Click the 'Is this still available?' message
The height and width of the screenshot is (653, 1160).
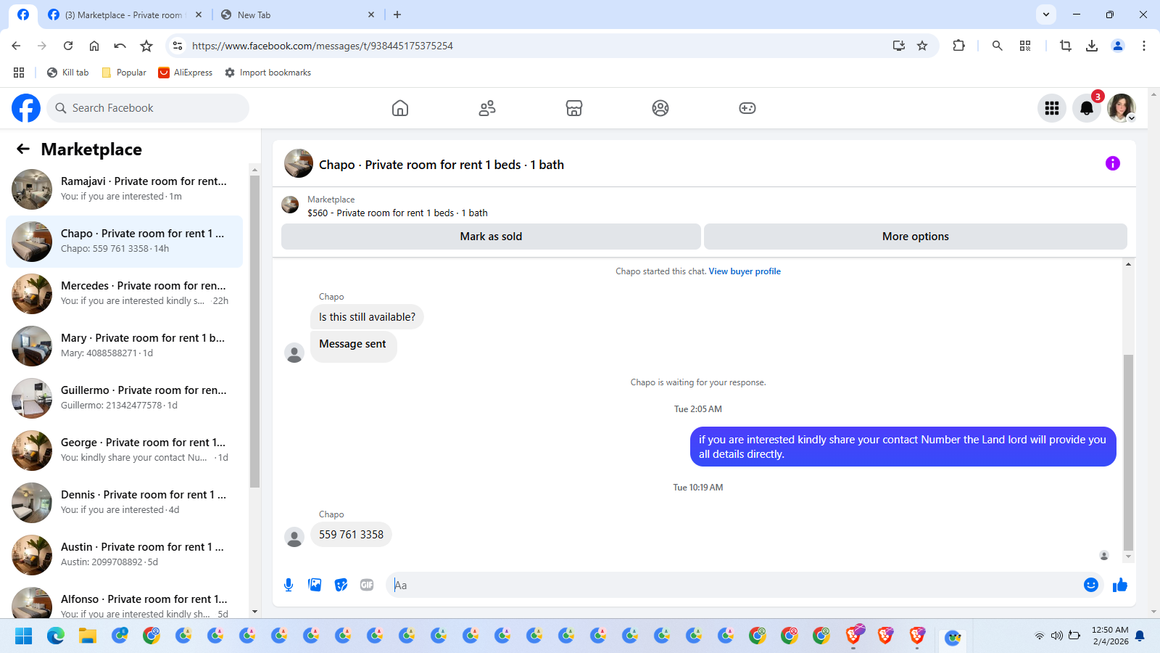pos(367,317)
